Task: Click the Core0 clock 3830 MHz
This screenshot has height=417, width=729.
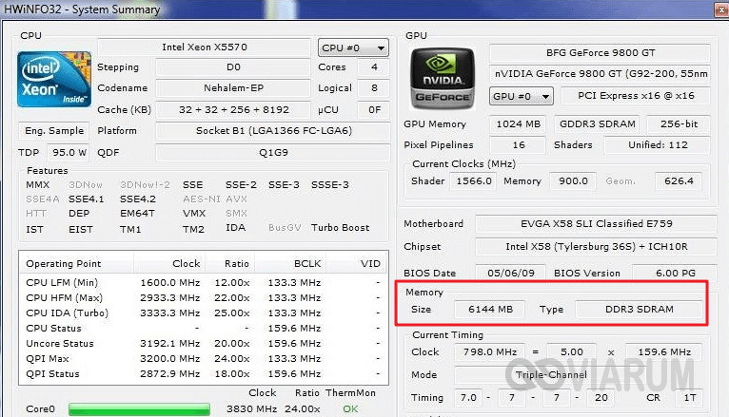Action: 251,409
